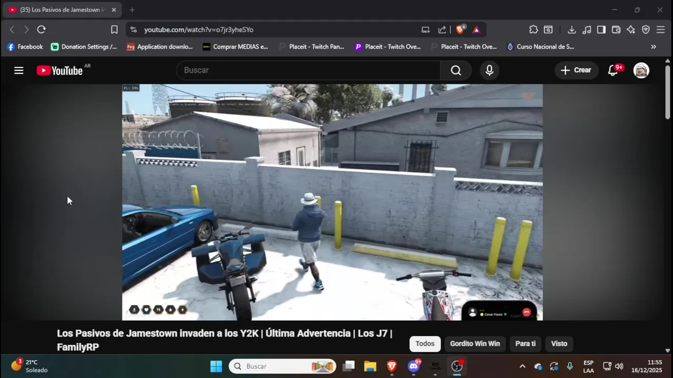Click the YouTube search magnifier button
673x378 pixels.
point(456,70)
